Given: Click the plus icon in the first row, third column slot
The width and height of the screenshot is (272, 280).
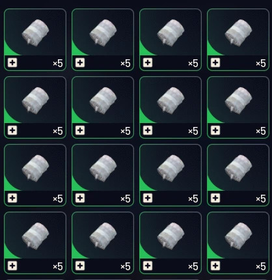Looking at the screenshot, I should point(148,63).
